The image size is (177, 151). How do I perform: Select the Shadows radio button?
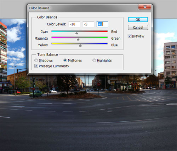(36, 60)
